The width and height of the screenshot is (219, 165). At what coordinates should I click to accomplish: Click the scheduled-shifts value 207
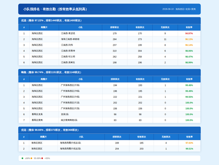[x=115, y=45]
